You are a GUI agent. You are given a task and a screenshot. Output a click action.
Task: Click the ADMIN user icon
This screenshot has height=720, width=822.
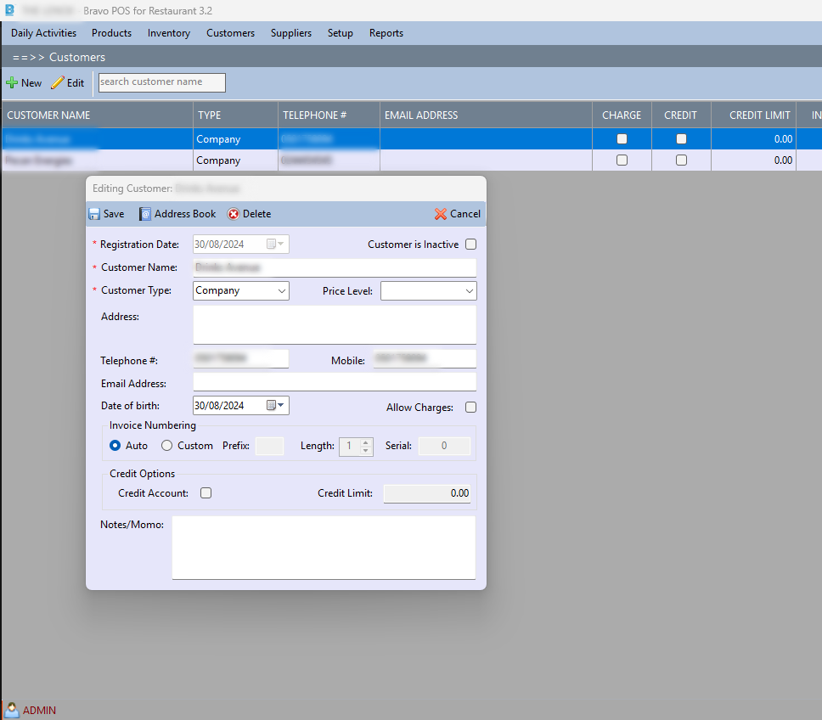(12, 710)
